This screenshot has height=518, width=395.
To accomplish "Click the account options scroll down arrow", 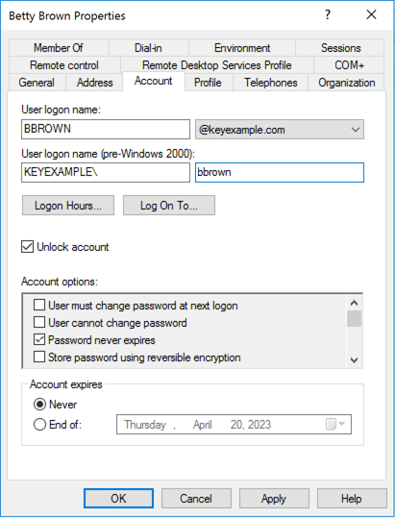I will point(354,360).
